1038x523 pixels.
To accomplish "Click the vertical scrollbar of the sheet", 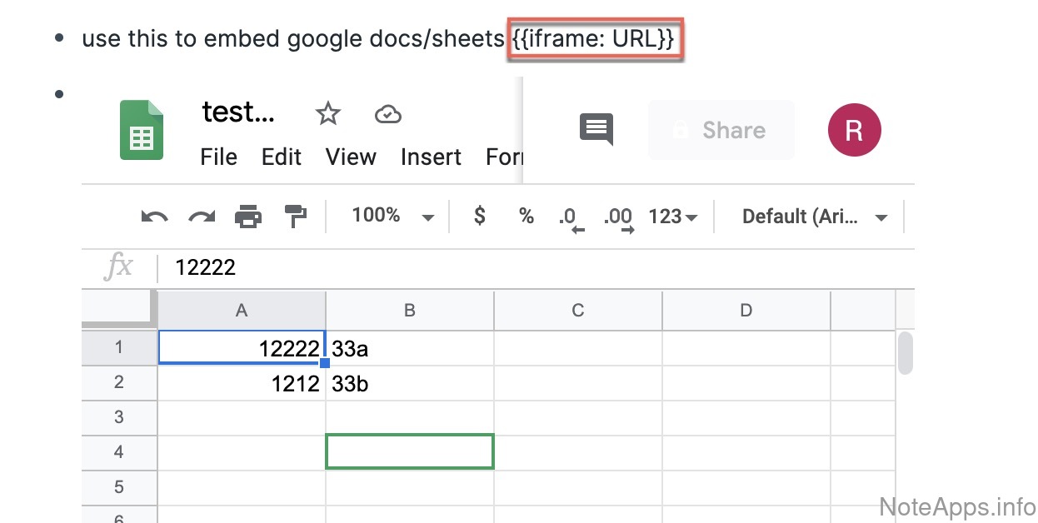I will pos(906,353).
